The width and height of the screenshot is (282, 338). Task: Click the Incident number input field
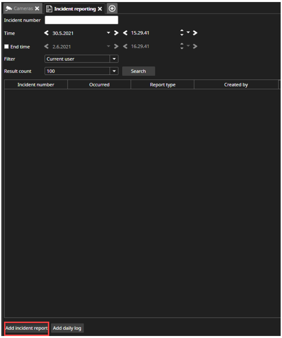pyautogui.click(x=82, y=20)
